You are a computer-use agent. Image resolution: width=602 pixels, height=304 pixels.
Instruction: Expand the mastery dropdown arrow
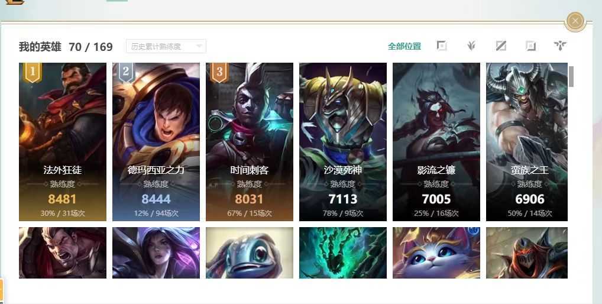[x=199, y=47]
